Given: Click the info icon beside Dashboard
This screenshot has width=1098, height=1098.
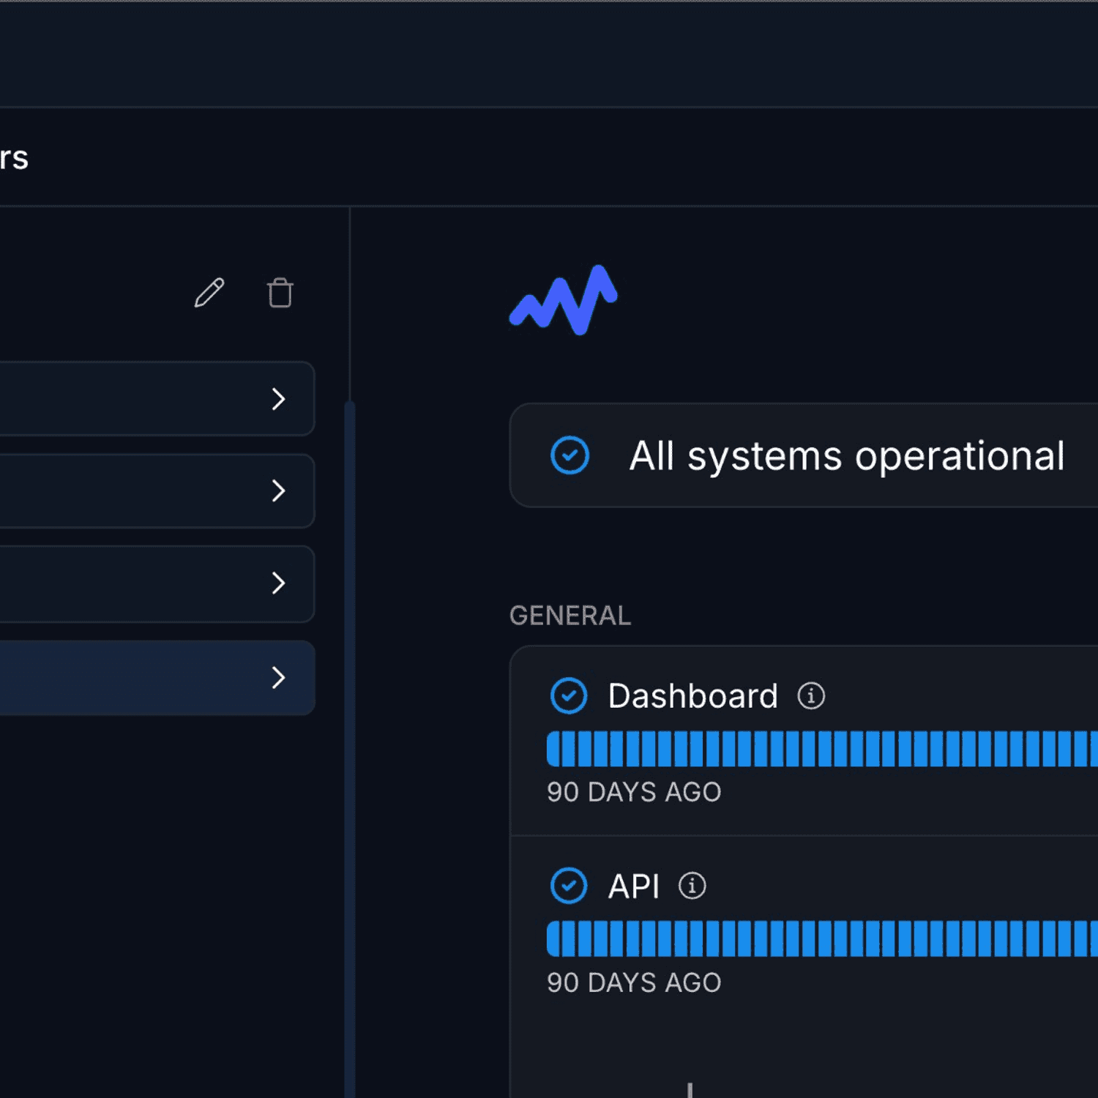Looking at the screenshot, I should 810,695.
